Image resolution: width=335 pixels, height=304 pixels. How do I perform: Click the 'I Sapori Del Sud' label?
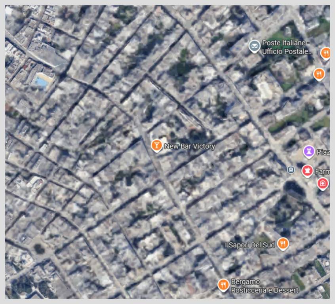250,245
